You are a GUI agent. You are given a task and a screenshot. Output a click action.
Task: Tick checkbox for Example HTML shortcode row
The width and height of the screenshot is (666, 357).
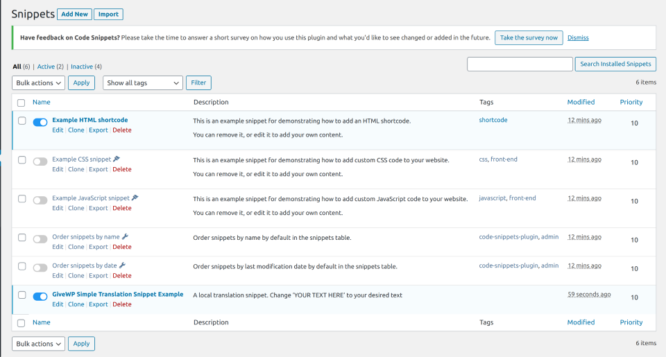click(22, 121)
